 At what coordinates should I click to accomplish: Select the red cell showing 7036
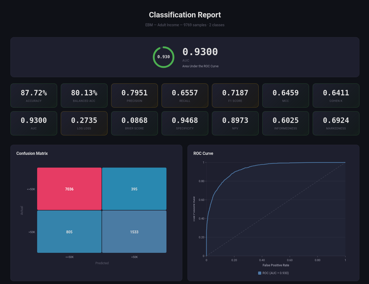(69, 189)
